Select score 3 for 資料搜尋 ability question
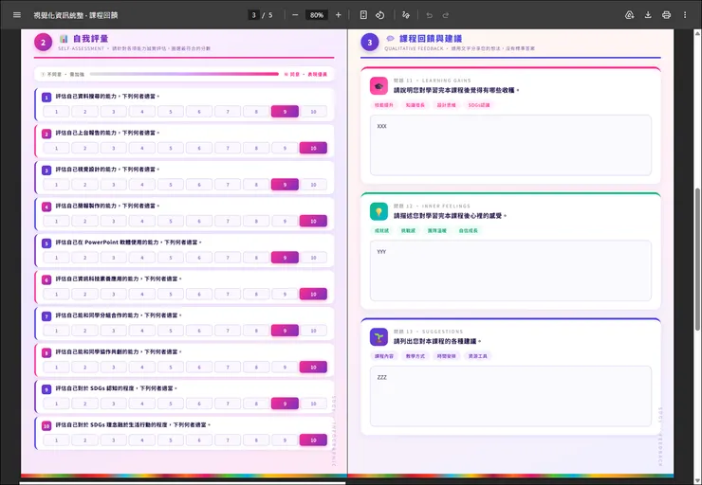This screenshot has width=702, height=485. tap(113, 112)
